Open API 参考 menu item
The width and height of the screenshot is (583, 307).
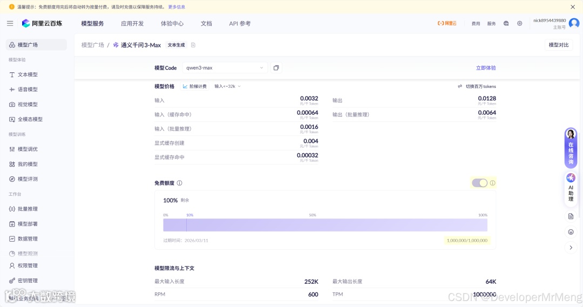pos(240,23)
